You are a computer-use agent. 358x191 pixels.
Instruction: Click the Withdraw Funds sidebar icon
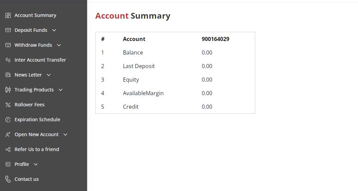8,45
